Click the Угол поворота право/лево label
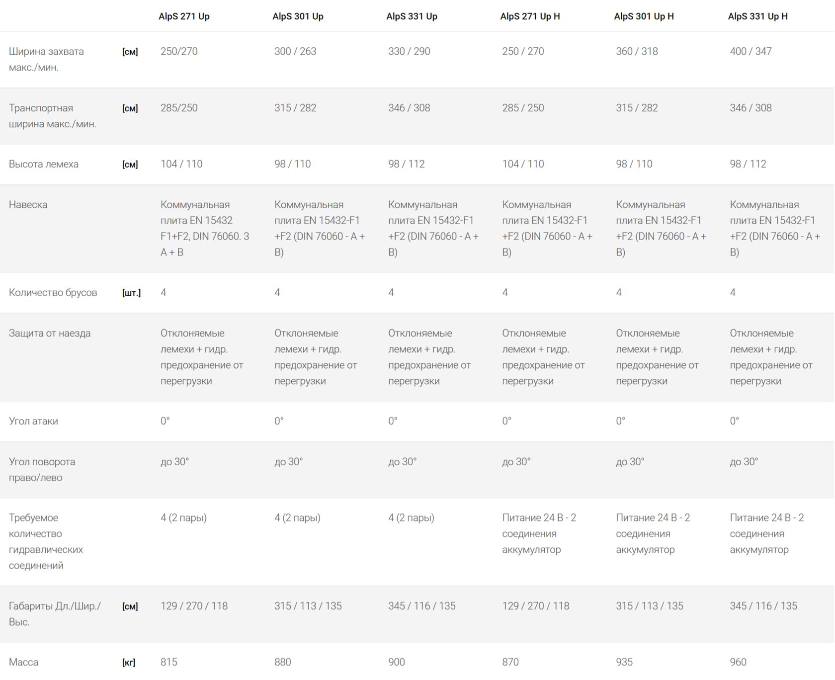This screenshot has height=680, width=835. coord(42,469)
